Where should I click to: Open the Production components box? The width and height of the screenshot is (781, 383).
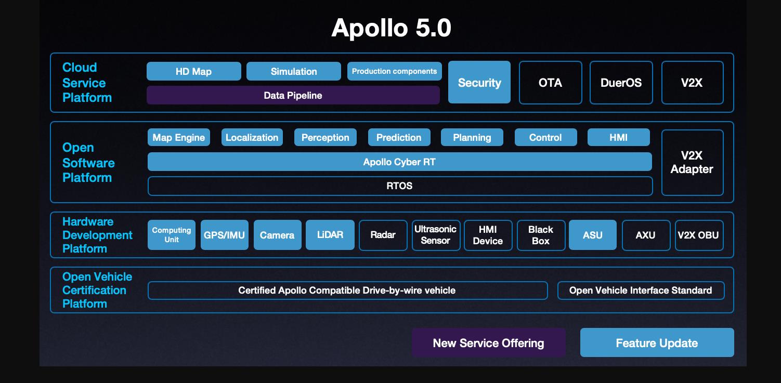394,72
